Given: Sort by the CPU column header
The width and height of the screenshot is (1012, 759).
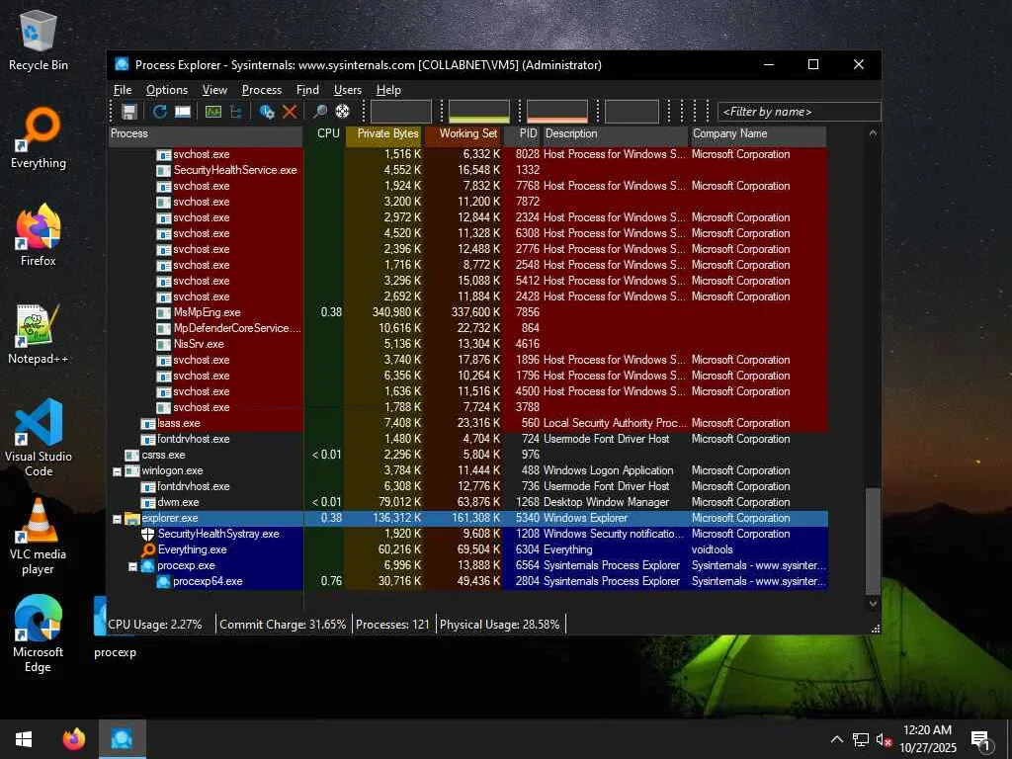Looking at the screenshot, I should click(x=324, y=134).
